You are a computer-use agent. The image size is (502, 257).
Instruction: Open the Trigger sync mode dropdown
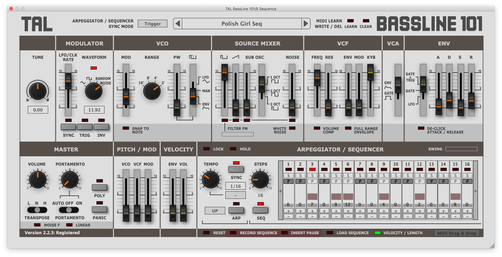click(x=152, y=24)
